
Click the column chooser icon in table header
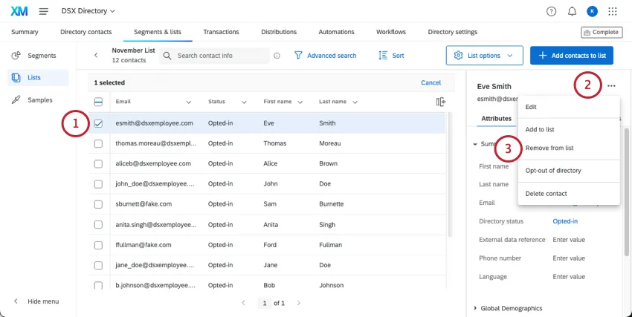click(x=440, y=102)
